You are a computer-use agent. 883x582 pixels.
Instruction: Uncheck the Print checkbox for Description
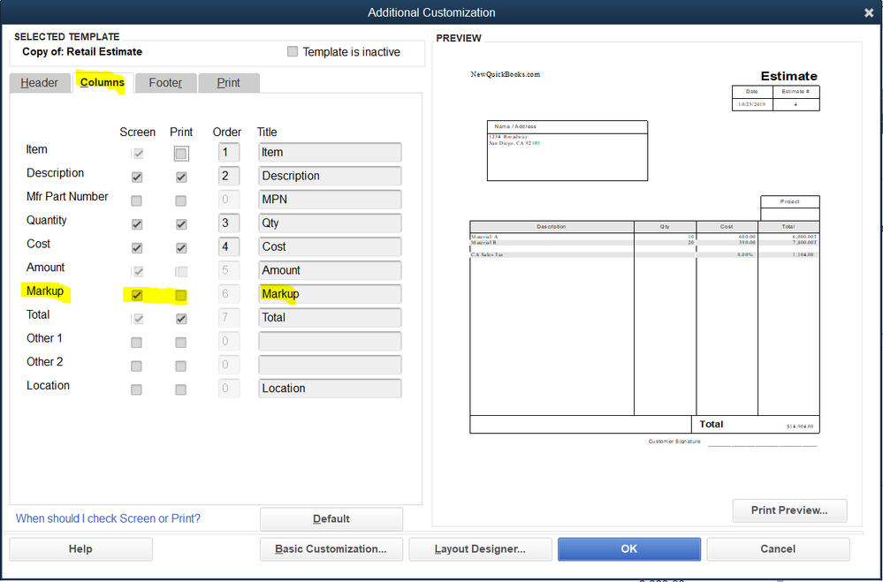click(181, 177)
